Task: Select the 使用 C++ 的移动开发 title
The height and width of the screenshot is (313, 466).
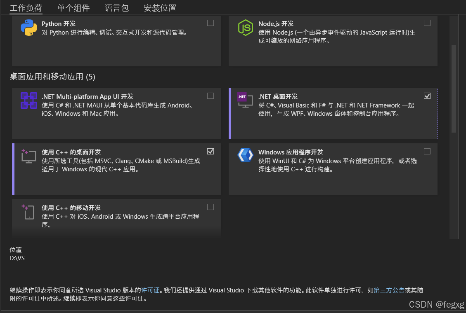Action: (x=71, y=208)
